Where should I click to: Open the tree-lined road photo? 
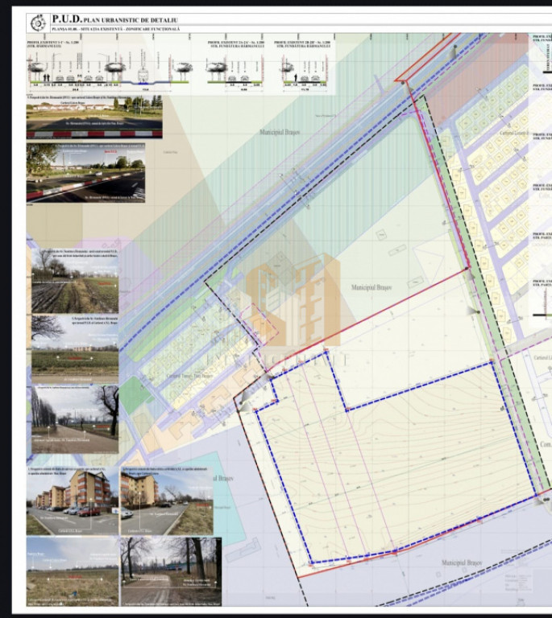[75, 418]
